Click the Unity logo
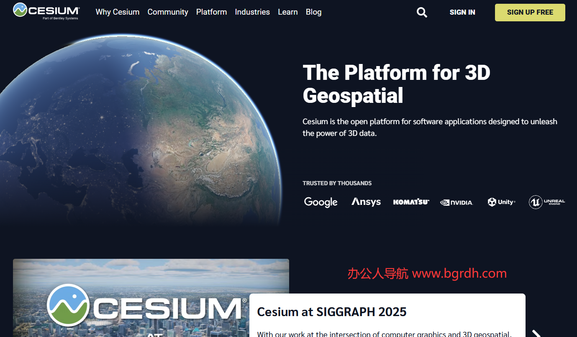577x337 pixels. click(x=501, y=202)
